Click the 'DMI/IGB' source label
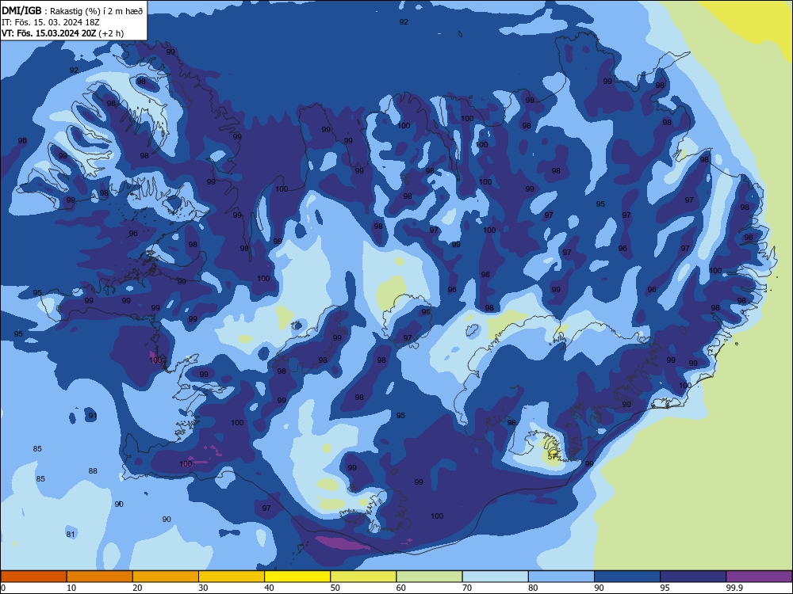Image resolution: width=793 pixels, height=594 pixels. coord(21,10)
